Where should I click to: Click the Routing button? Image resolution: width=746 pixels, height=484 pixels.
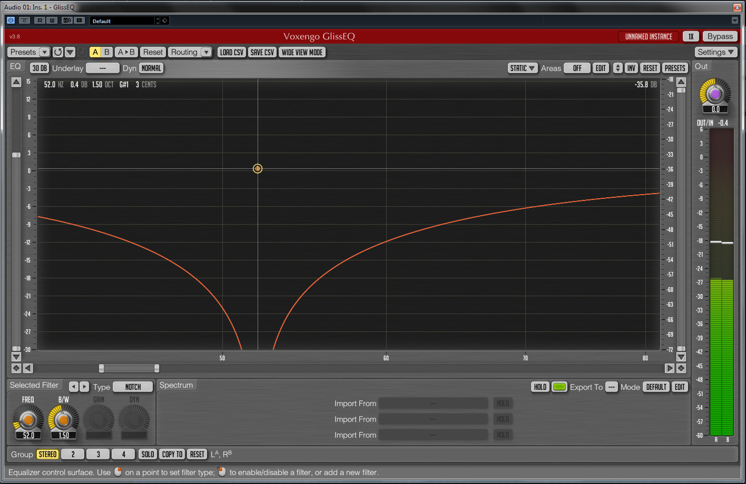tap(184, 52)
